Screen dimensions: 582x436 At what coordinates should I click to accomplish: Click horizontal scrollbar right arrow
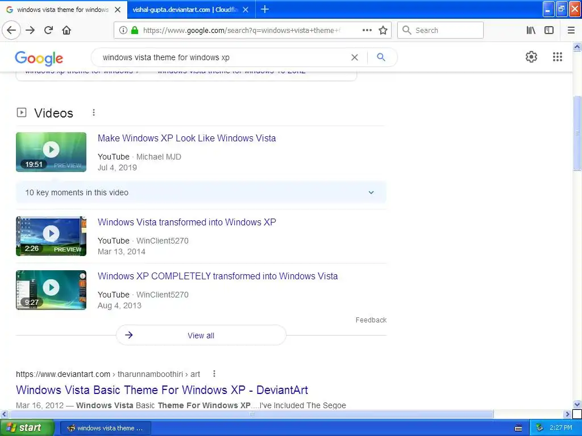click(x=567, y=414)
